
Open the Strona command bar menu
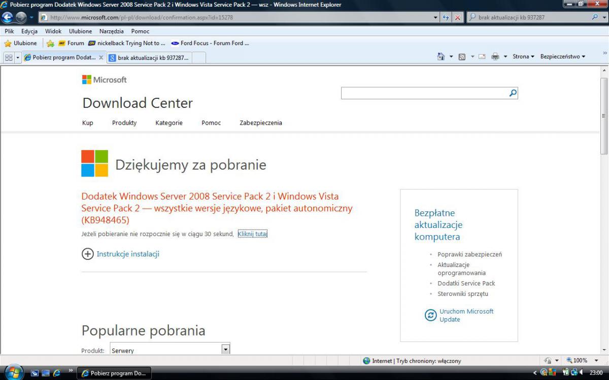[523, 57]
